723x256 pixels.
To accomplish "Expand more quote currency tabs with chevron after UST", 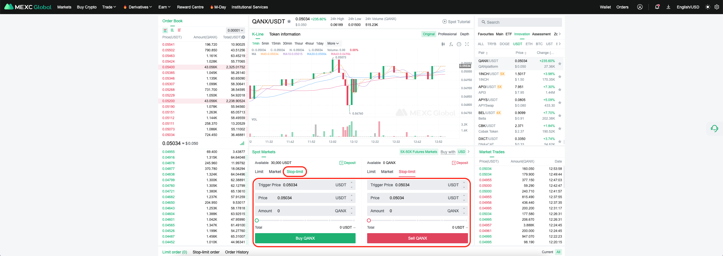I will [560, 44].
